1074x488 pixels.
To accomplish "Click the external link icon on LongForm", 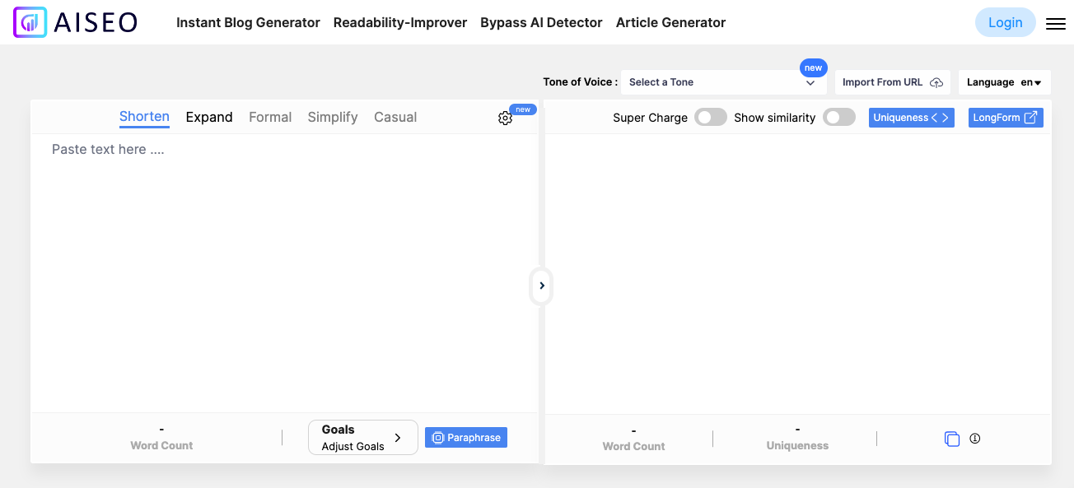I will click(1030, 118).
